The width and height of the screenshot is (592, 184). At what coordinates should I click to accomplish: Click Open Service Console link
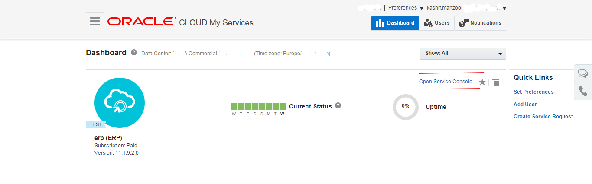(x=446, y=82)
